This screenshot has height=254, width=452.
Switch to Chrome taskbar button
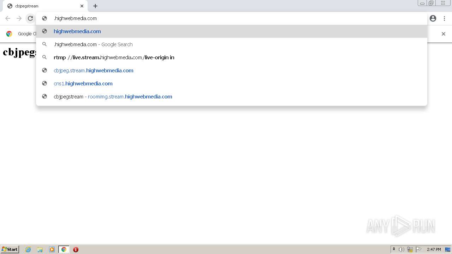[64, 249]
